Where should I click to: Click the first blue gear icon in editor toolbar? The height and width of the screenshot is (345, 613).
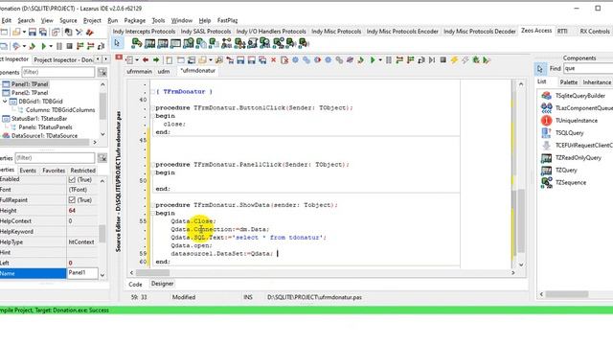pos(295,59)
